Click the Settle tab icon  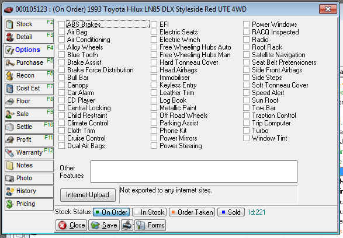(x=10, y=127)
